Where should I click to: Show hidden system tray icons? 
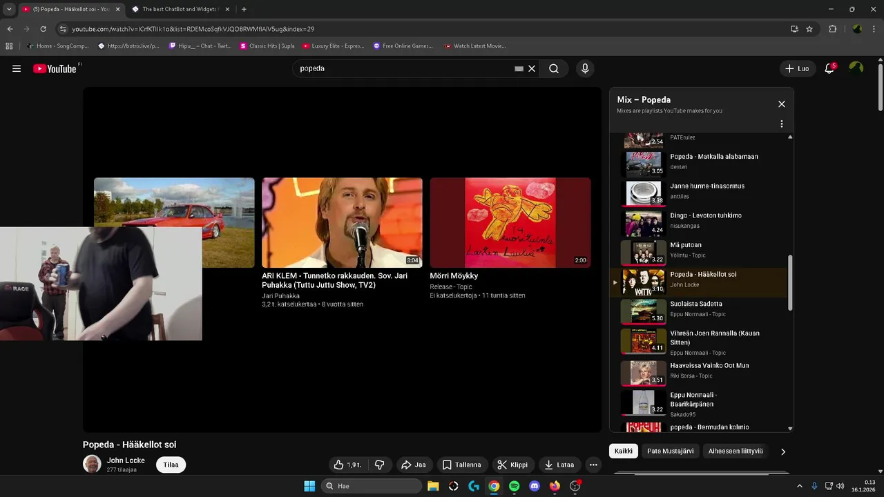(800, 486)
